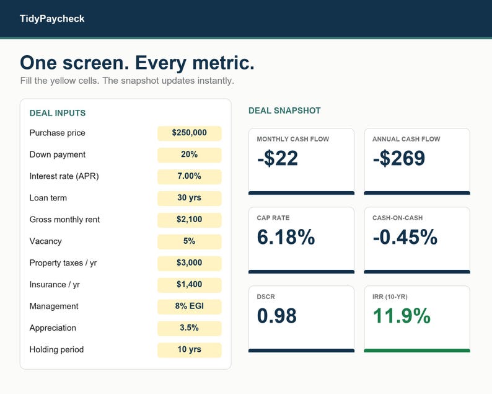Select the 6.18% cap rate value

coord(286,237)
